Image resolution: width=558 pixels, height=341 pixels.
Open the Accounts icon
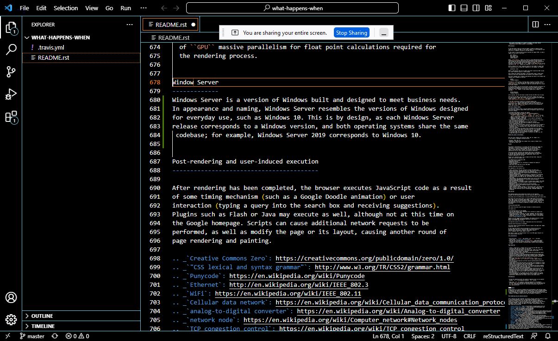(11, 297)
